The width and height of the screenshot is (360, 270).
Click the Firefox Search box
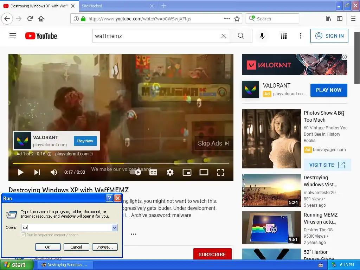tap(272, 19)
